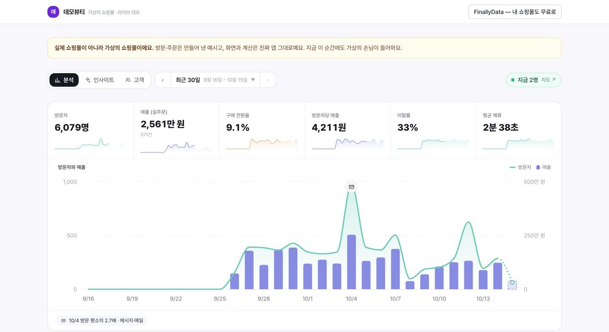Click the 1,000 visitors axis label
Image resolution: width=609 pixels, height=332 pixels.
click(x=70, y=182)
